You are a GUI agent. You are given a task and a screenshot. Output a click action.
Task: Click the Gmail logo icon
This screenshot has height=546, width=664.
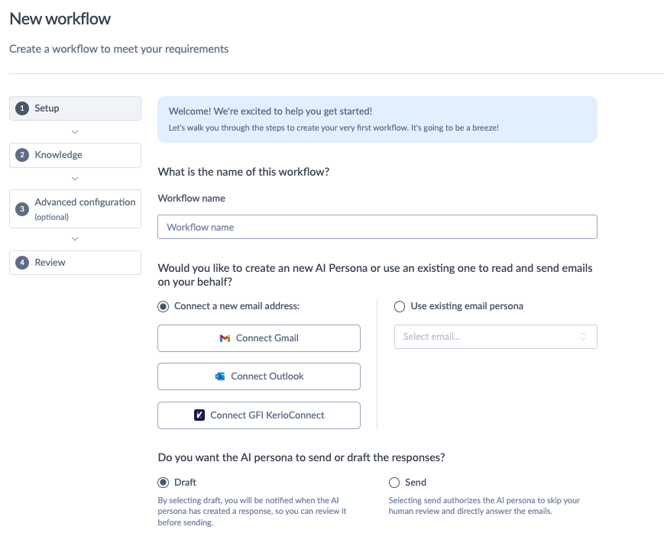click(x=225, y=338)
